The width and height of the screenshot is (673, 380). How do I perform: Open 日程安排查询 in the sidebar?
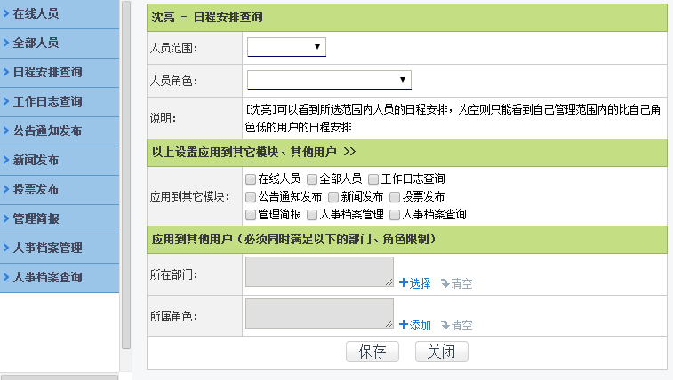point(48,73)
